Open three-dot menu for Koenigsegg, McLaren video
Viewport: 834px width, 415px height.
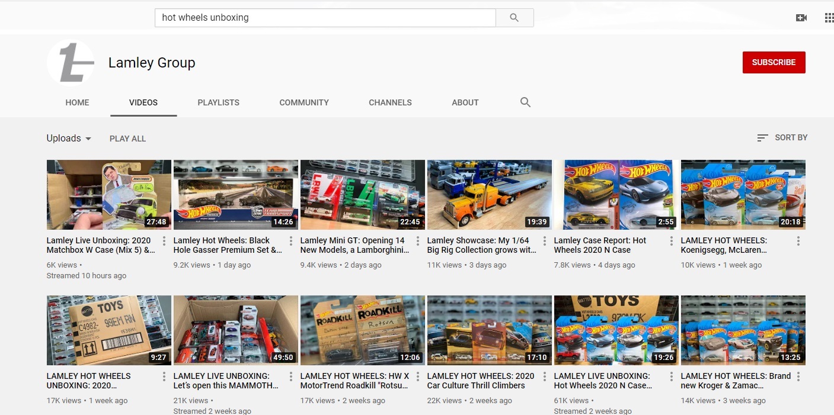798,241
